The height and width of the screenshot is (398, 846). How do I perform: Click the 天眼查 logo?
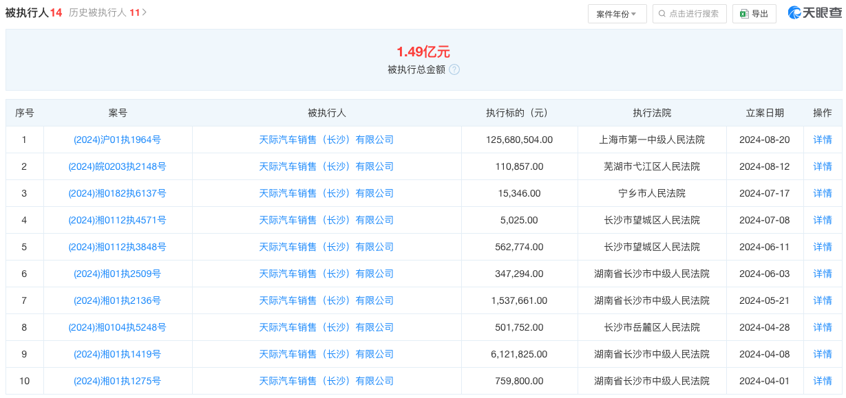(x=815, y=13)
